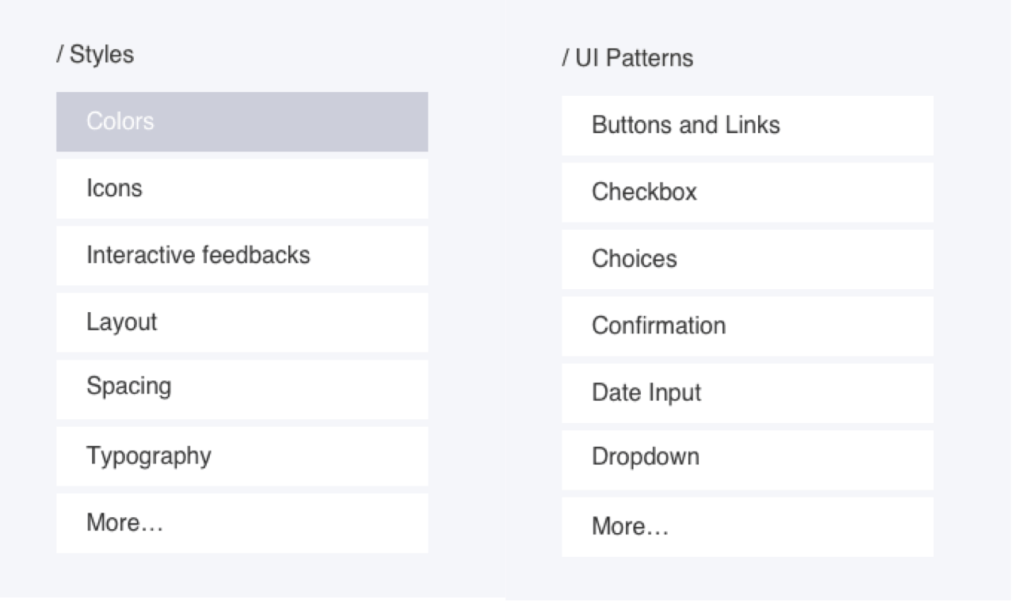
Task: Click the / Styles section heading
Action: click(95, 55)
